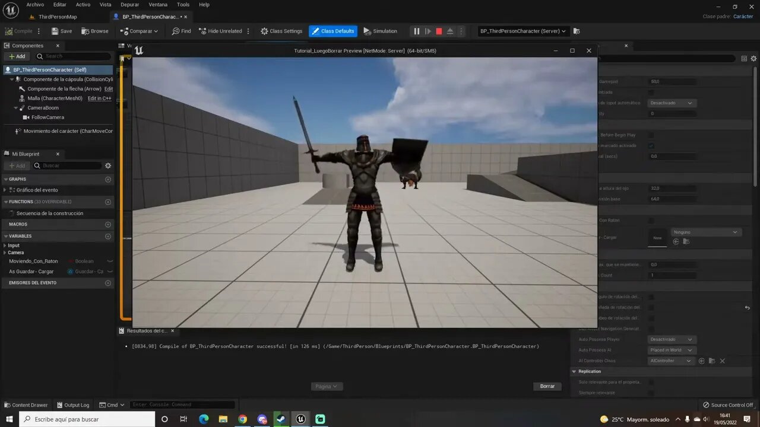Open the Archivo menu

[x=35, y=5]
